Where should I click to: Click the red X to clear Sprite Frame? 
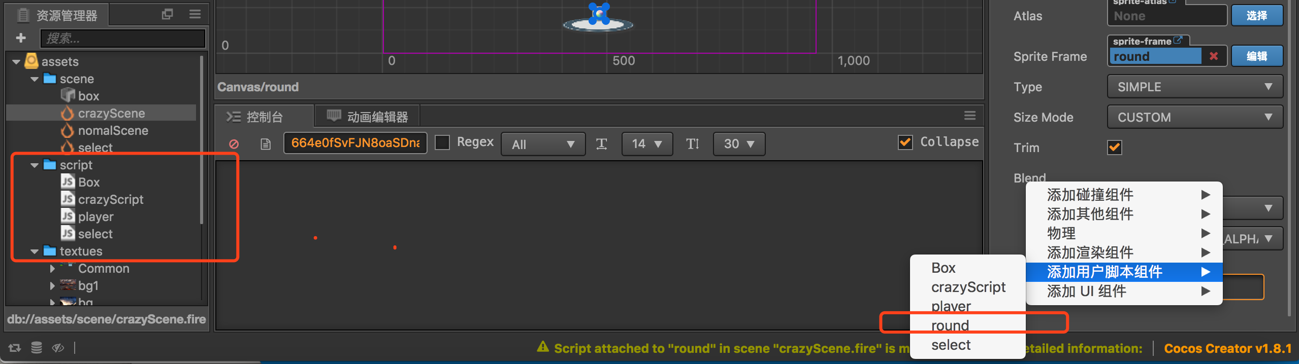[x=1214, y=56]
